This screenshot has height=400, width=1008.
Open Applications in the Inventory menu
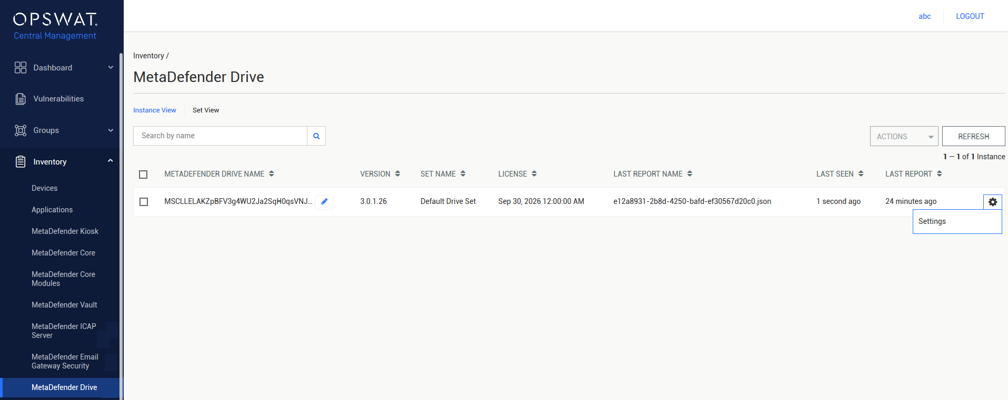[52, 210]
